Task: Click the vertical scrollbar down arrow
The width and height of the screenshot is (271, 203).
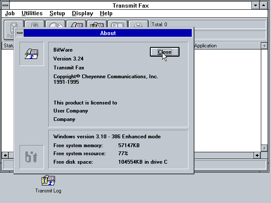Action: click(264, 148)
